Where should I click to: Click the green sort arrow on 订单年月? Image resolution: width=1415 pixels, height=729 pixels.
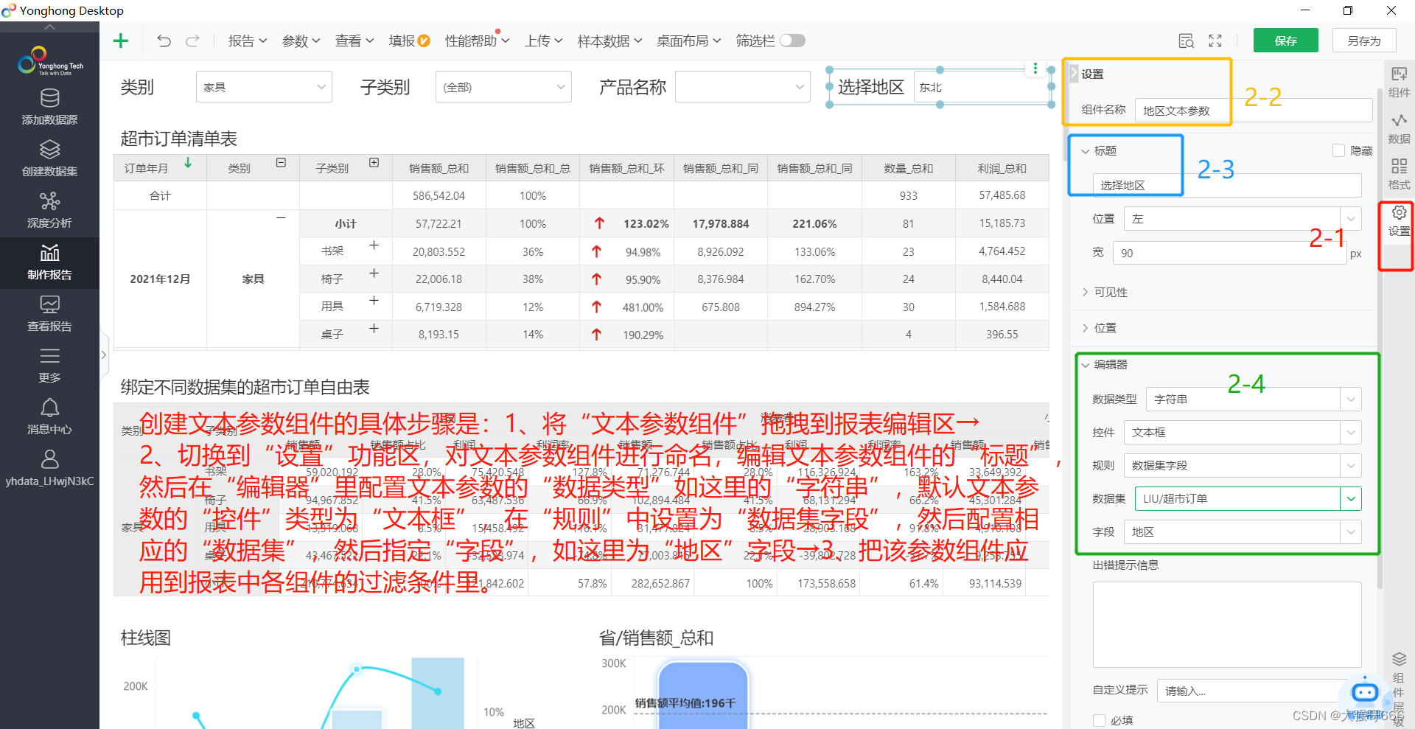click(x=188, y=163)
